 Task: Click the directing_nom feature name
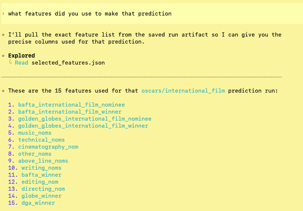[43, 189]
